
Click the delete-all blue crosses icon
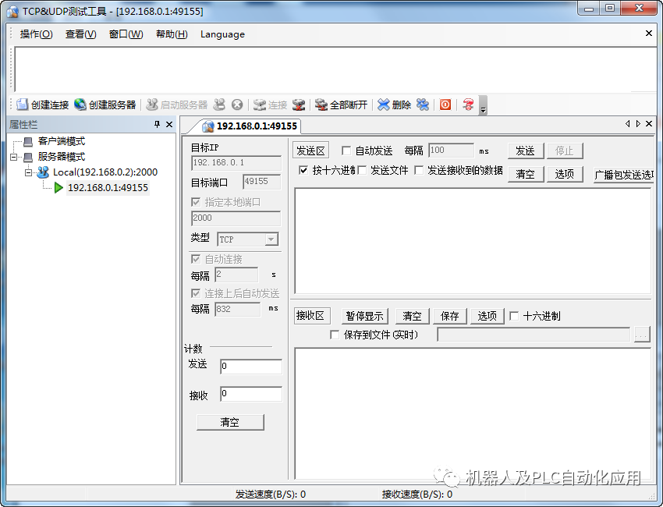click(423, 105)
